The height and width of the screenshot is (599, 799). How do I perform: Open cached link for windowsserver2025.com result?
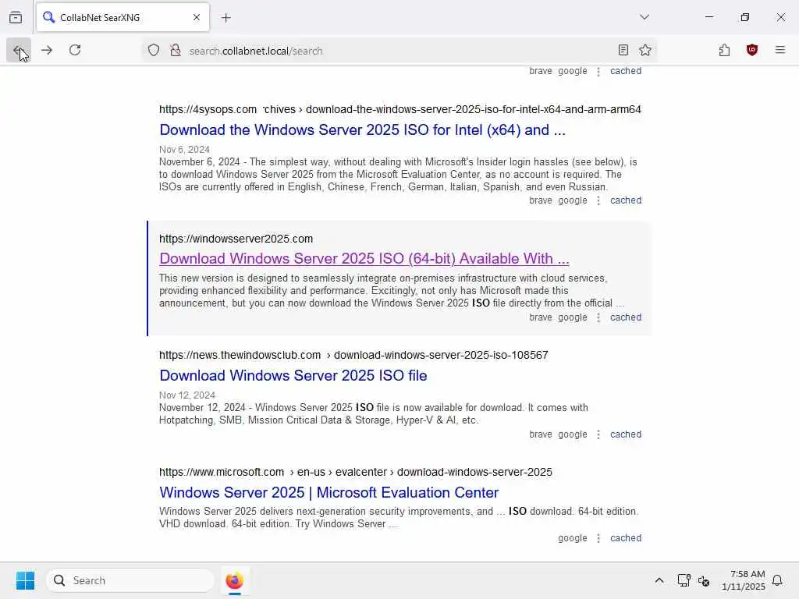[626, 317]
